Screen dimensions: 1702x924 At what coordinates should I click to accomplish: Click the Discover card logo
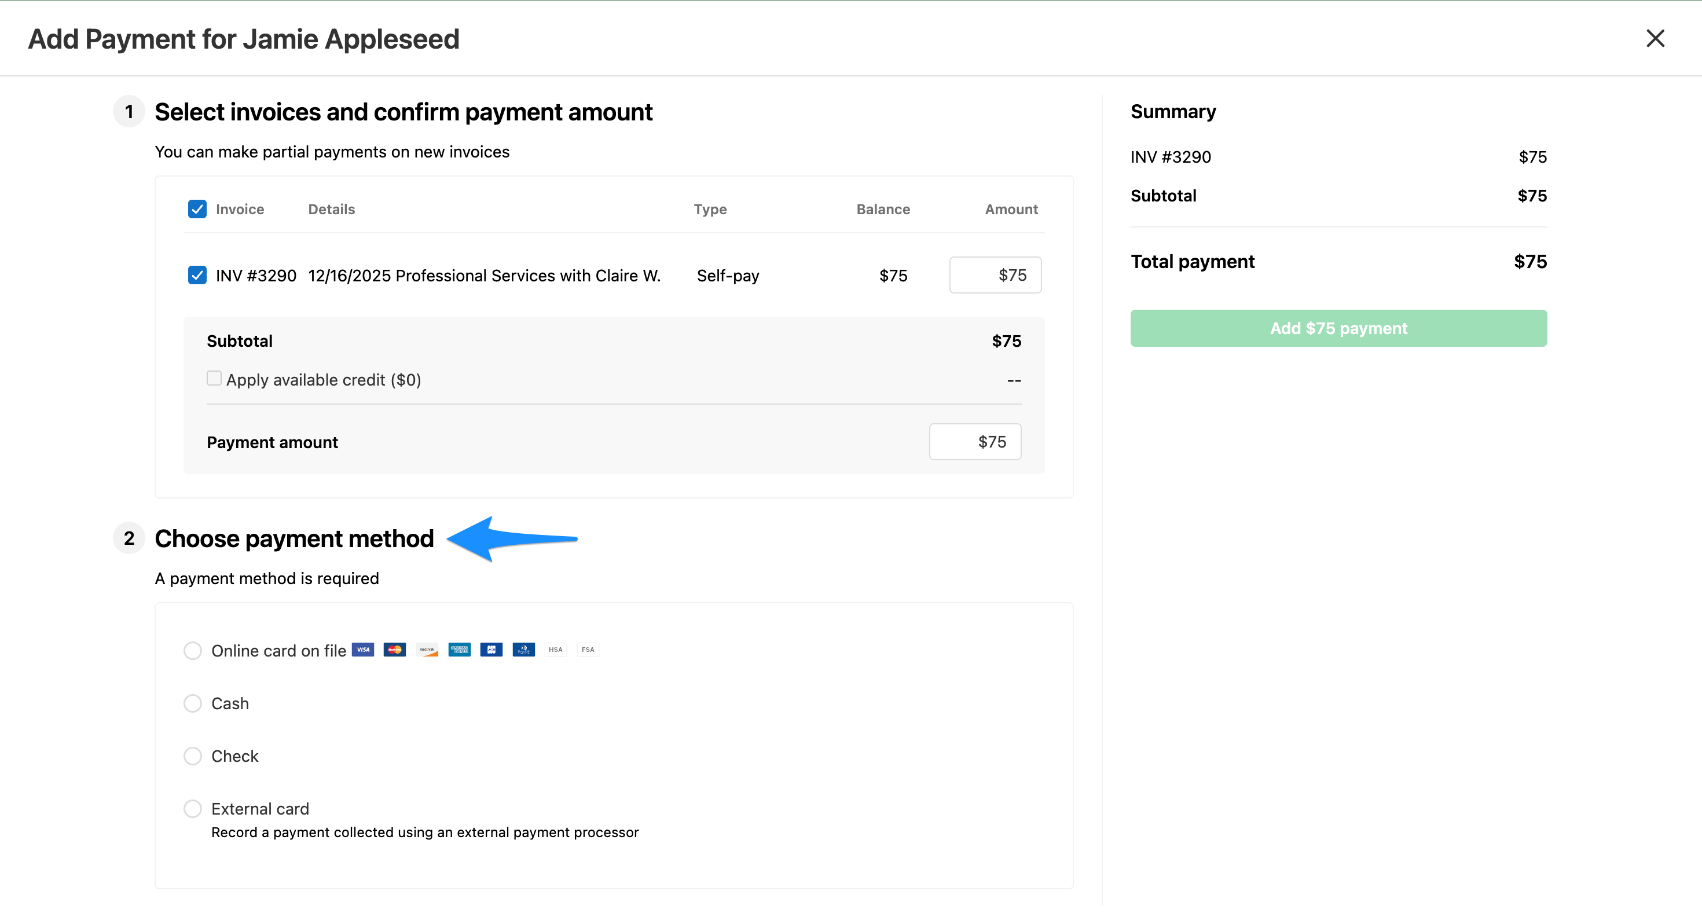click(427, 649)
